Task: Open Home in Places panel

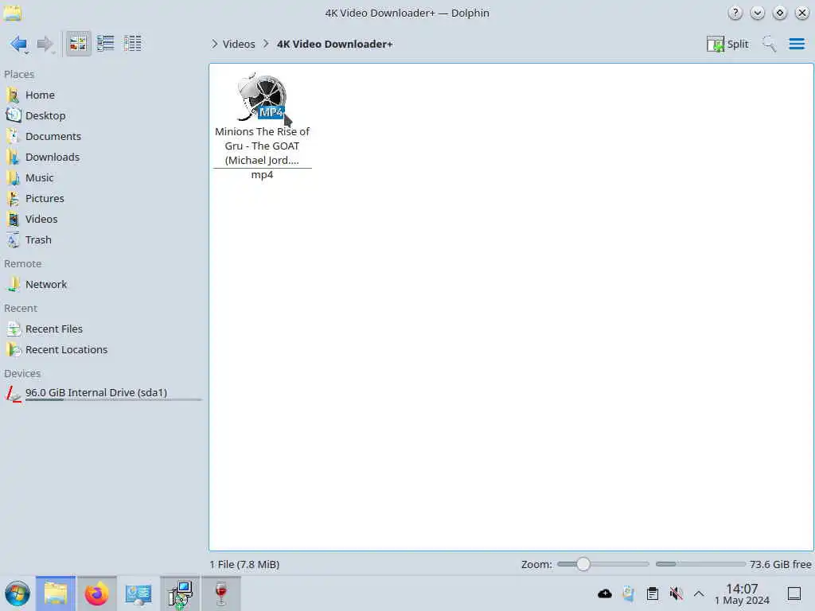Action: click(40, 95)
